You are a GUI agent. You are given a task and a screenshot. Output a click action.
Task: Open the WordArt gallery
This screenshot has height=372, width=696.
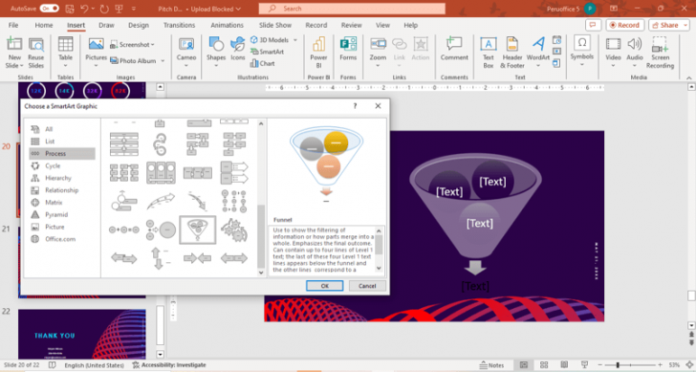point(538,53)
